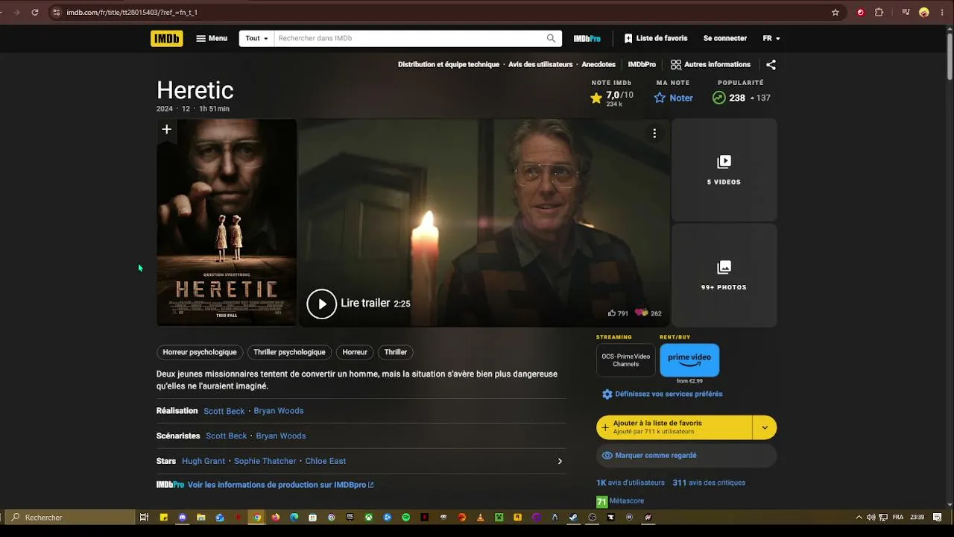The height and width of the screenshot is (537, 954).
Task: Bookmark this page with the star icon
Action: [x=835, y=12]
